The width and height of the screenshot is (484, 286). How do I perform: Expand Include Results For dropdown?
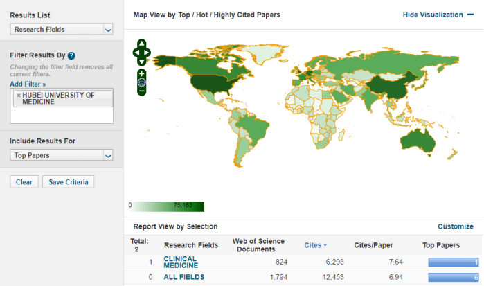click(62, 156)
